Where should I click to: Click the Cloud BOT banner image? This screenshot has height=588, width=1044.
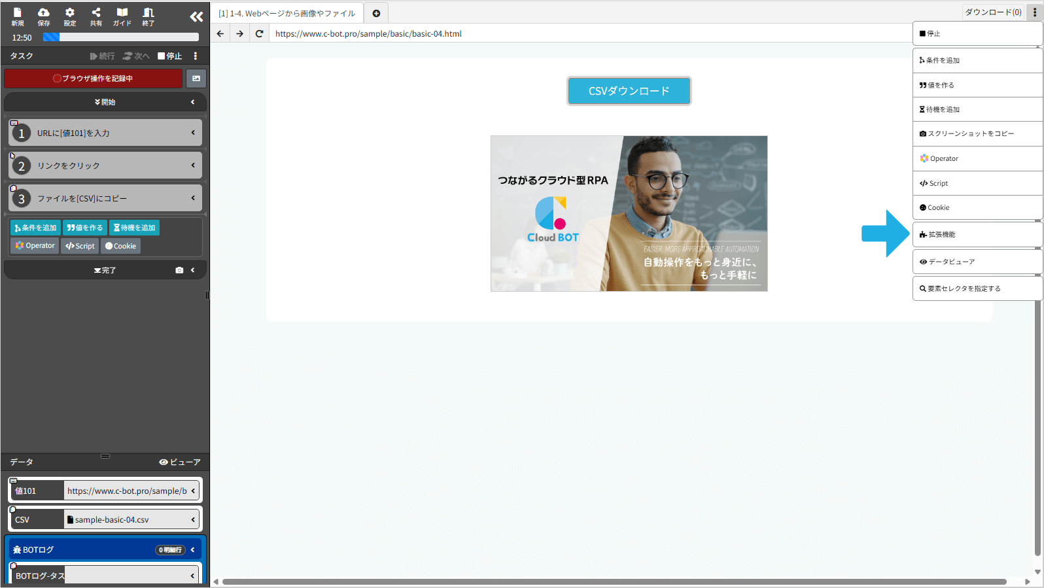coord(629,213)
